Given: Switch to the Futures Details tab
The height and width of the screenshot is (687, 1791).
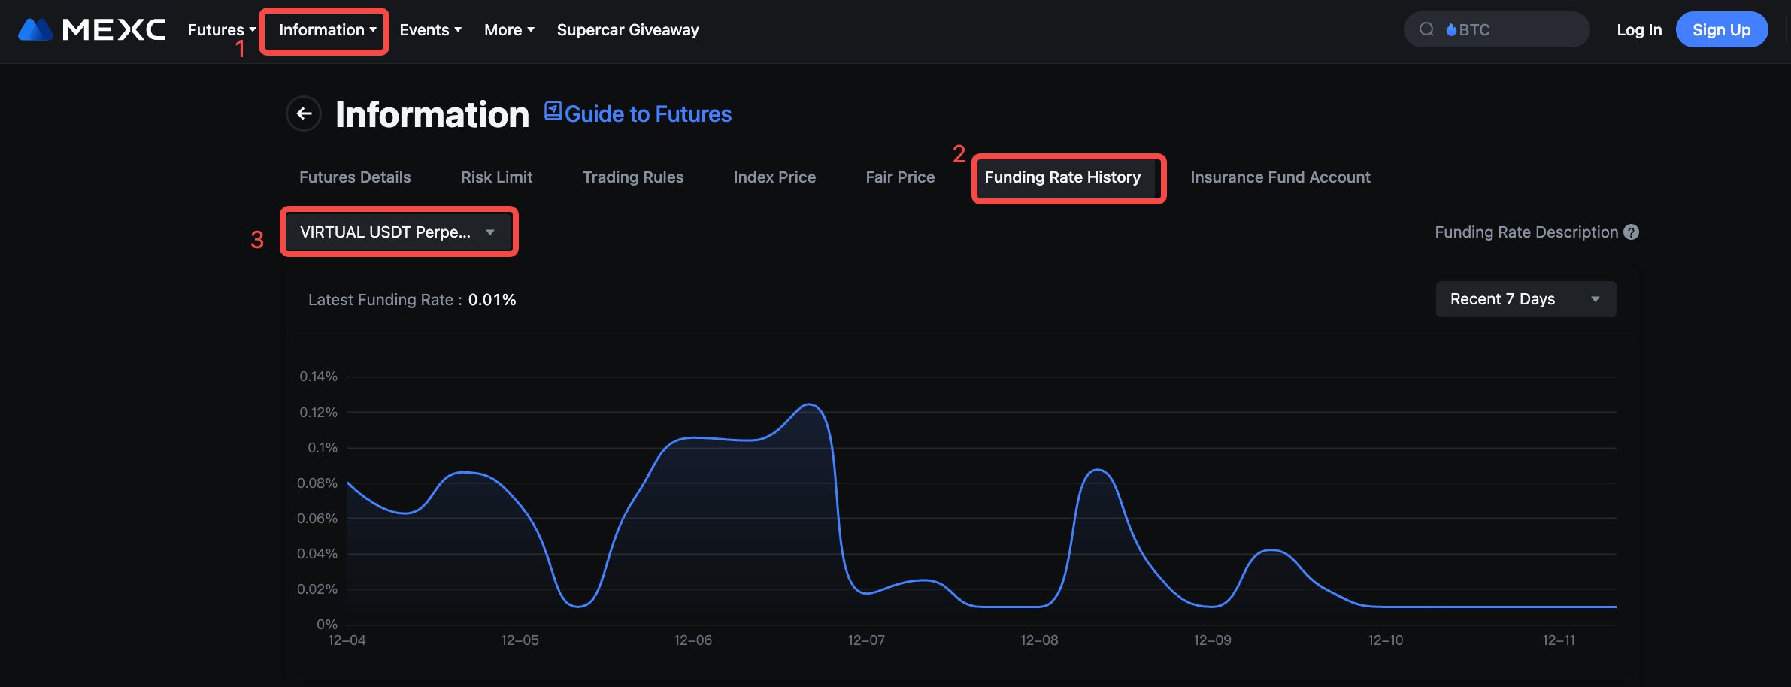Looking at the screenshot, I should click(355, 177).
